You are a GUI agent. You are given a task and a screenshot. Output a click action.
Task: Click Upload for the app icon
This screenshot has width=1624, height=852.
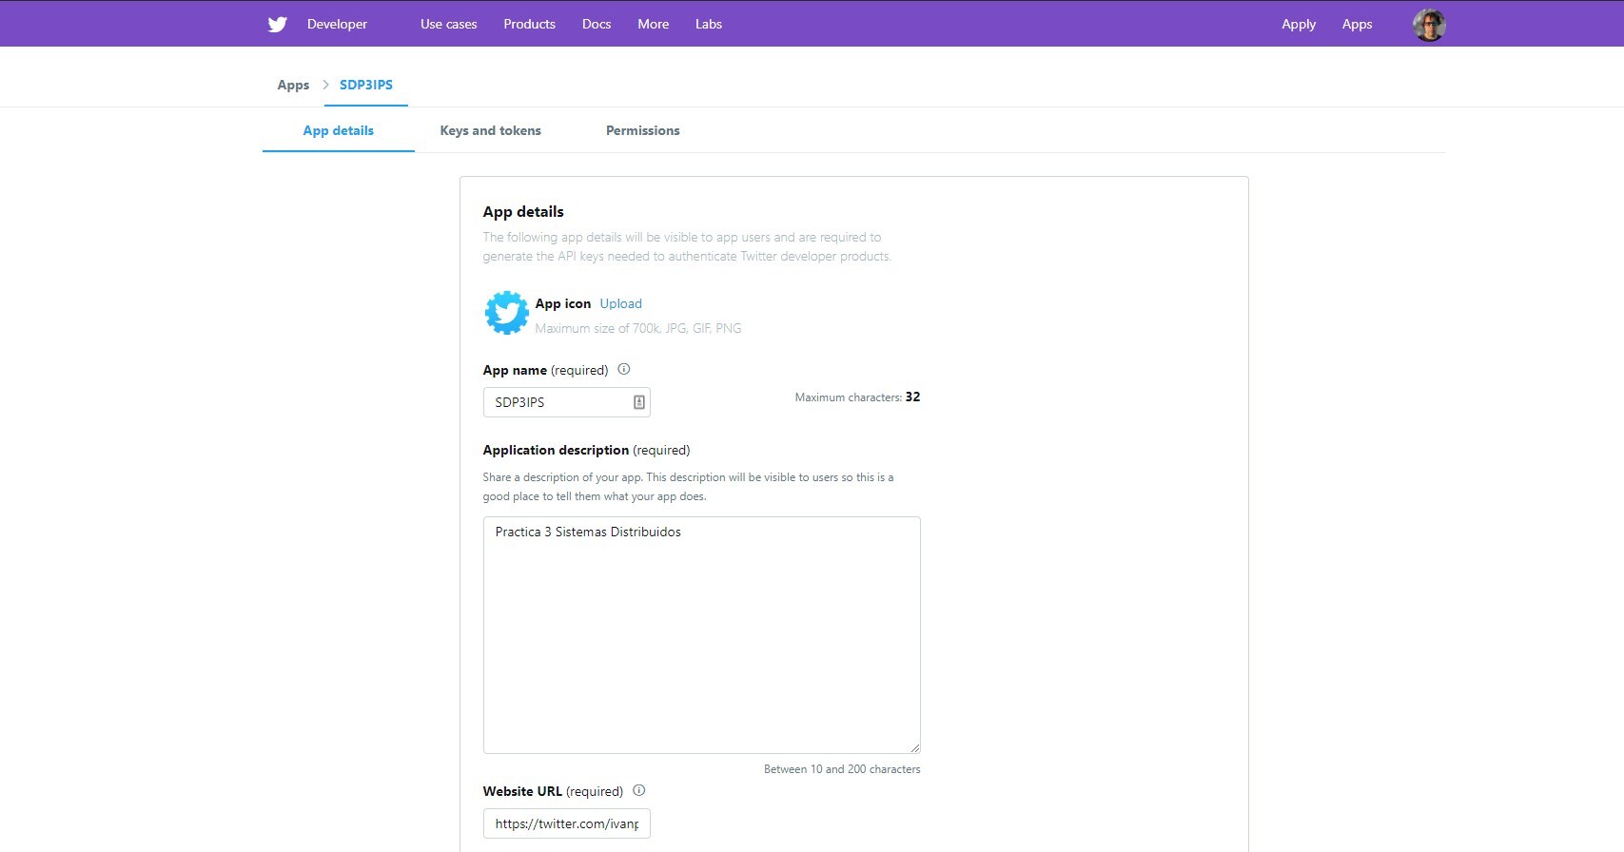621,303
